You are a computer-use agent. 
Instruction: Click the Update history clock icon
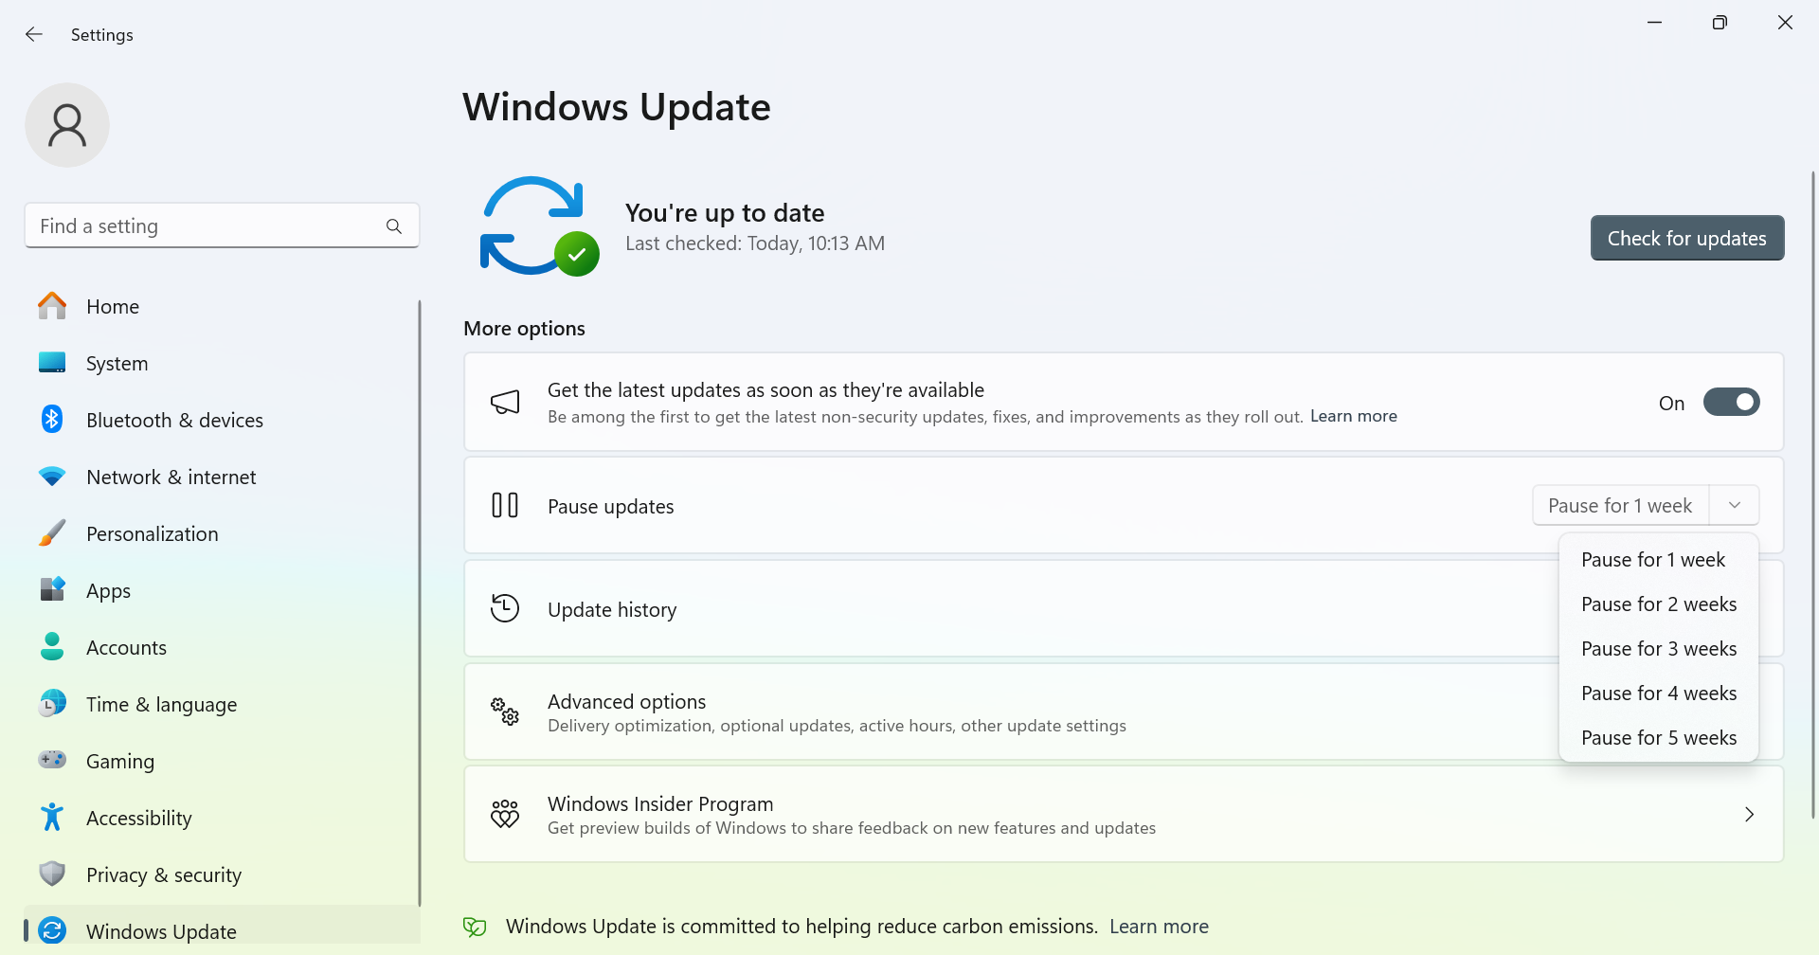[x=505, y=608]
